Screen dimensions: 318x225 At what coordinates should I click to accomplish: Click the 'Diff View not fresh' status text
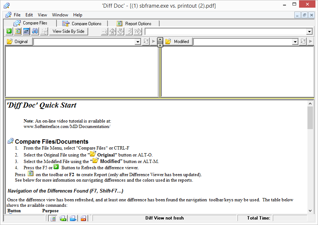click(165, 218)
